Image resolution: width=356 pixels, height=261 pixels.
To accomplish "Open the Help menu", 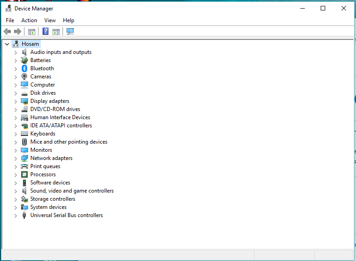I will (x=68, y=20).
